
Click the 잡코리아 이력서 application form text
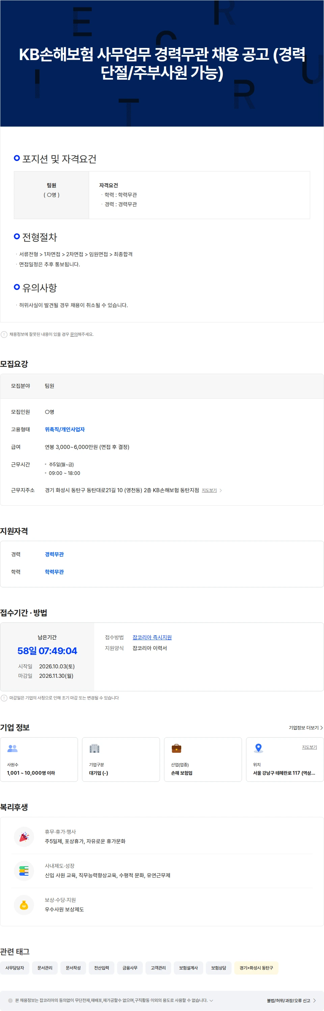tap(150, 648)
